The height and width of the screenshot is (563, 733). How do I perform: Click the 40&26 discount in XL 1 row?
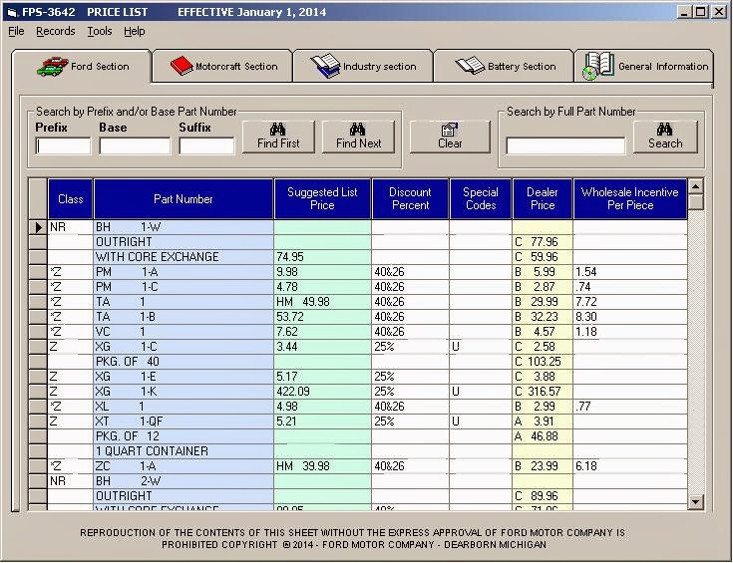point(411,407)
